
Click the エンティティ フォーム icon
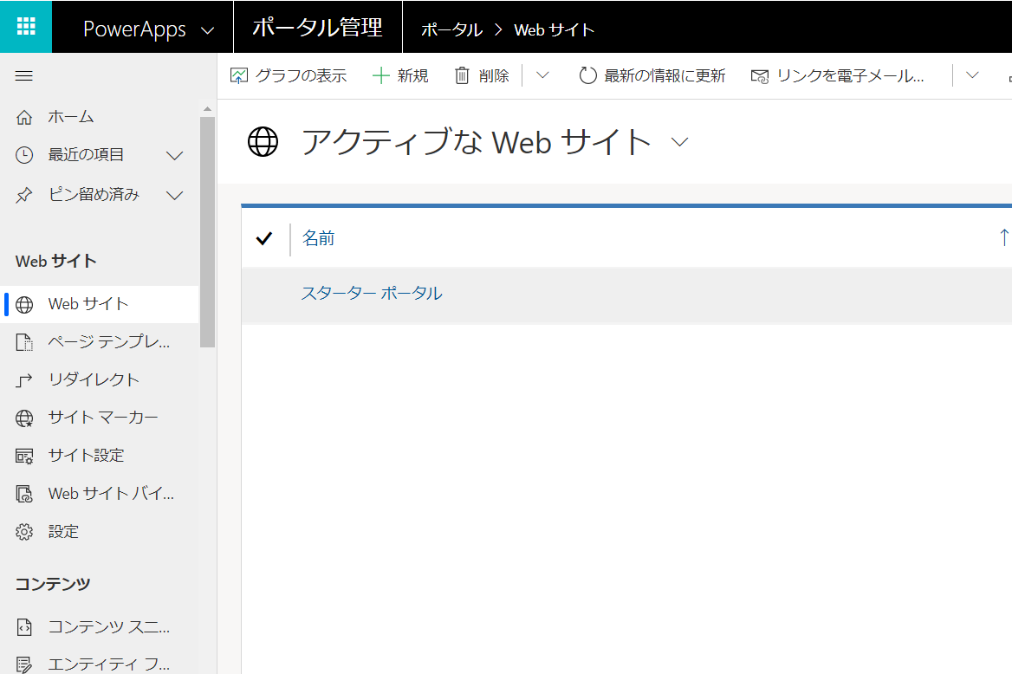(24, 664)
